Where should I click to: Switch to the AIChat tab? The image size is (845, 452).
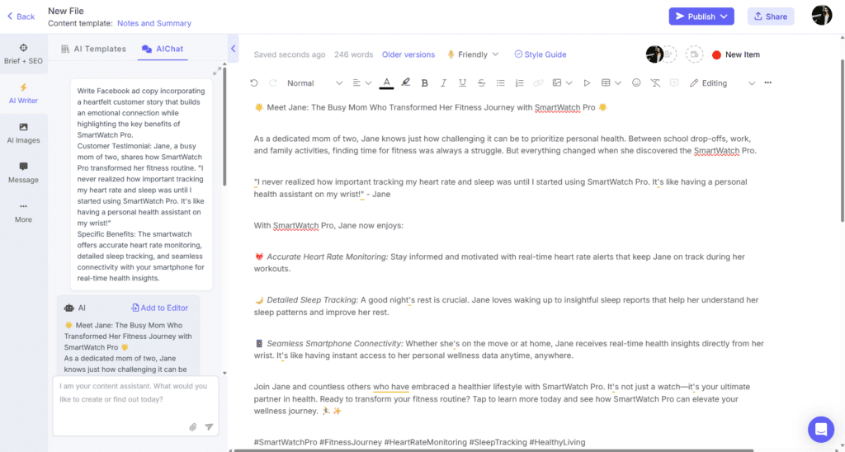tap(163, 49)
